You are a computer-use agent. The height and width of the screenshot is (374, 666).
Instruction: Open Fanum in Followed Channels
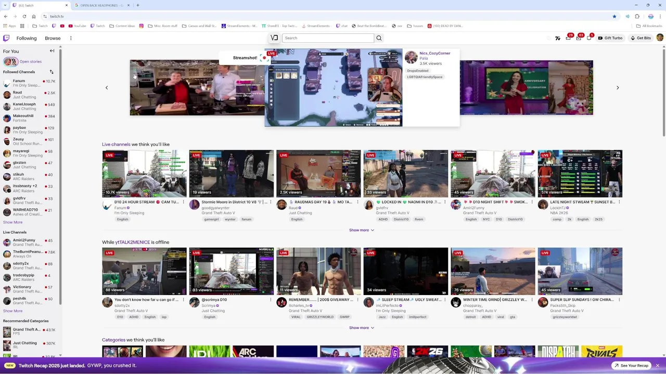pyautogui.click(x=30, y=83)
